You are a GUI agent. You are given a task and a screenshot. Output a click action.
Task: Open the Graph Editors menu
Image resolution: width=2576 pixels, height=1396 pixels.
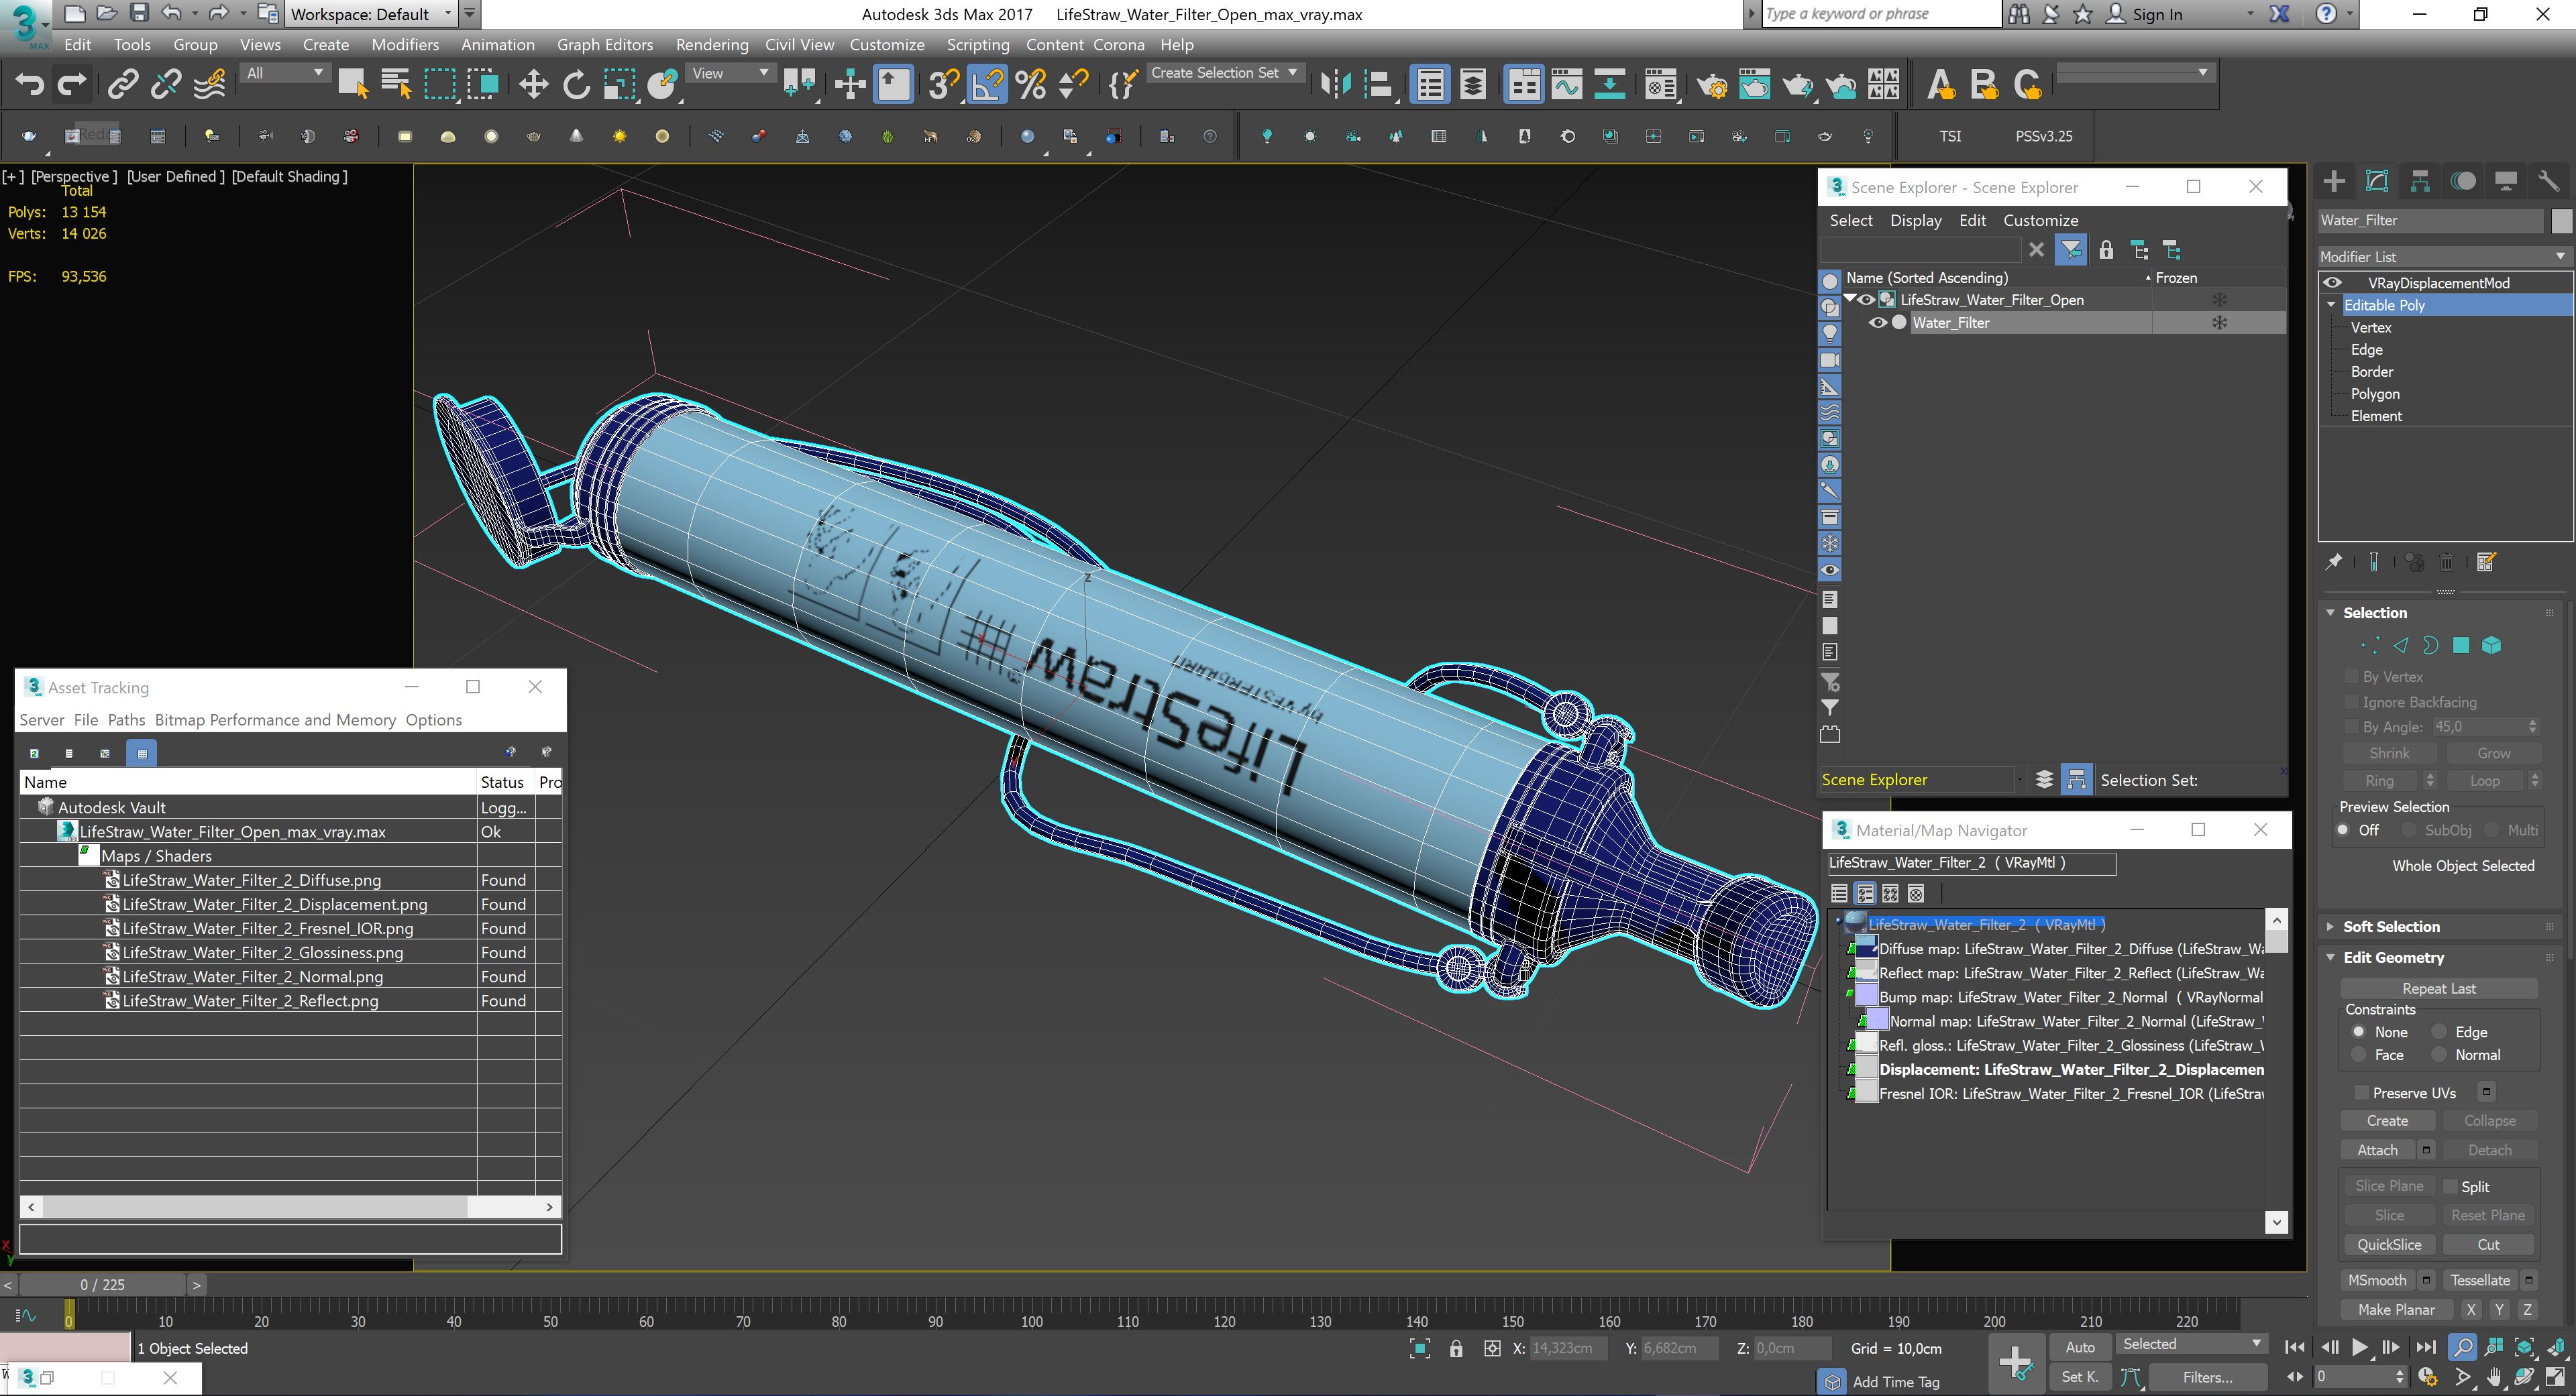click(604, 45)
